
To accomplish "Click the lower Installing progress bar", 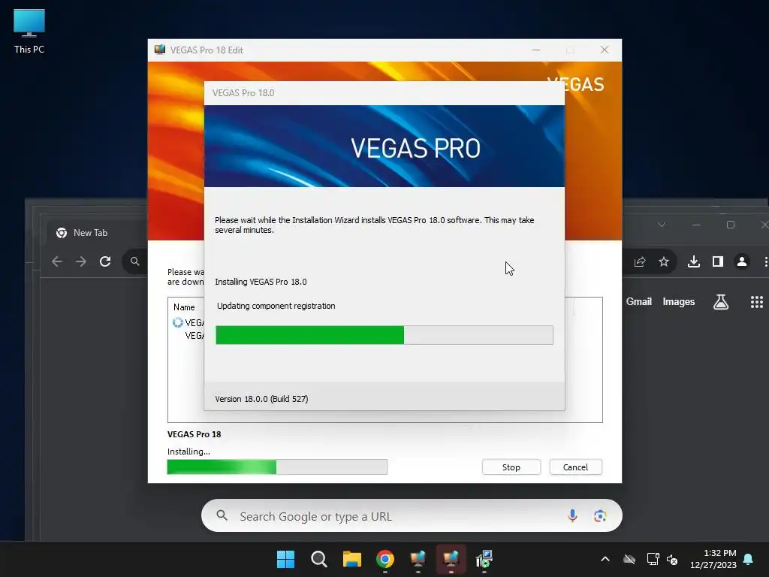I will 277,467.
